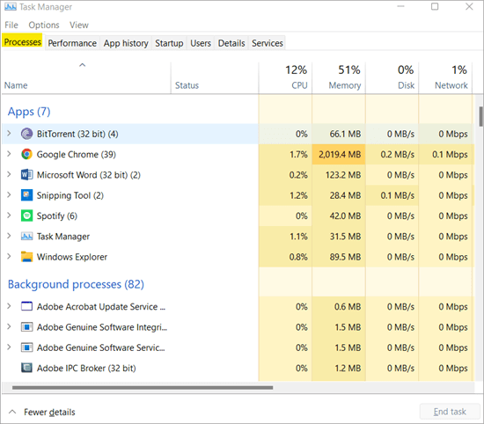Click the Task Manager title bar icon

coord(11,7)
